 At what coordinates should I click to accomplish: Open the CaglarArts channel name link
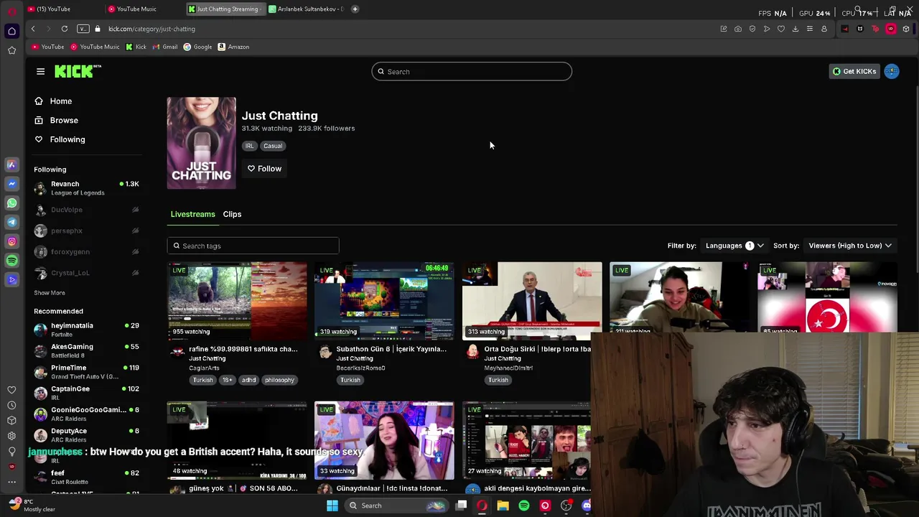(x=204, y=368)
